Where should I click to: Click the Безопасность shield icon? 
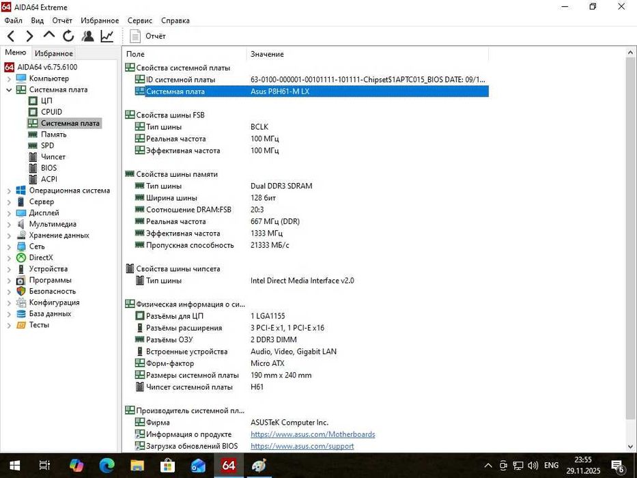coord(21,292)
